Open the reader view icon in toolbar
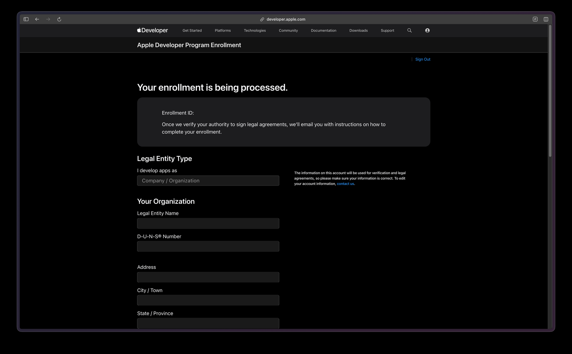 (535, 19)
